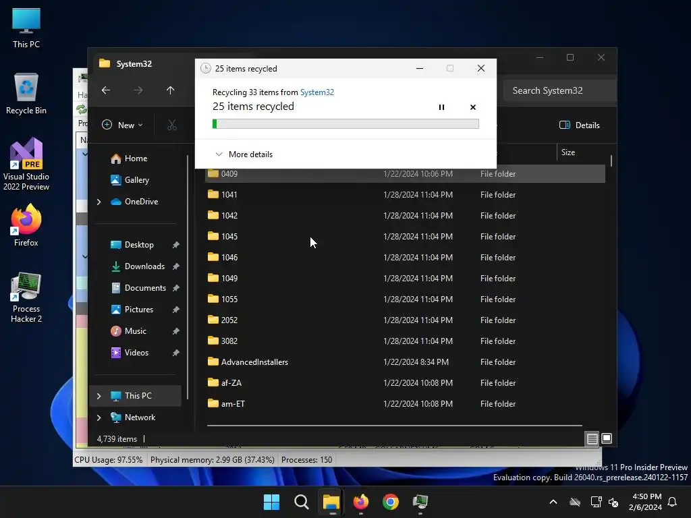
Task: Switch to details list view icon
Action: point(592,438)
